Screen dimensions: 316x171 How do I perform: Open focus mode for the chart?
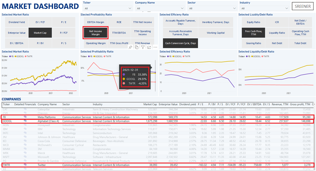click(149, 47)
